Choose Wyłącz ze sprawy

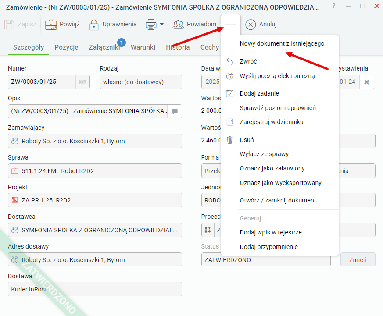coord(279,154)
